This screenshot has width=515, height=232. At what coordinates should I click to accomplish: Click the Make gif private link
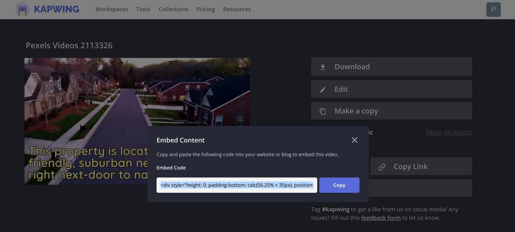[449, 132]
